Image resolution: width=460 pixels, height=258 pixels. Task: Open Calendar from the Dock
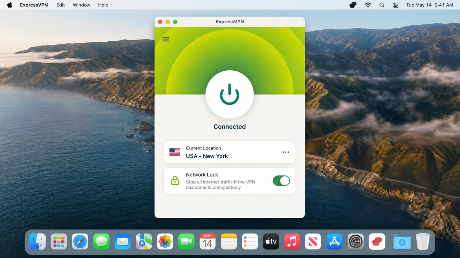coord(207,242)
